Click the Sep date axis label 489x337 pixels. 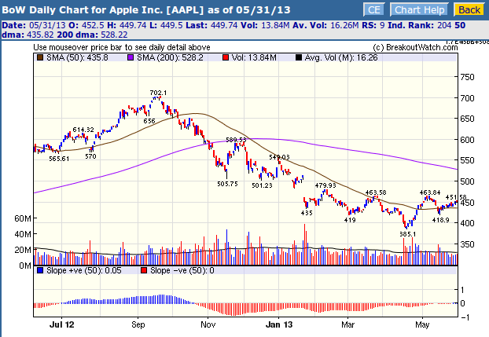point(138,324)
